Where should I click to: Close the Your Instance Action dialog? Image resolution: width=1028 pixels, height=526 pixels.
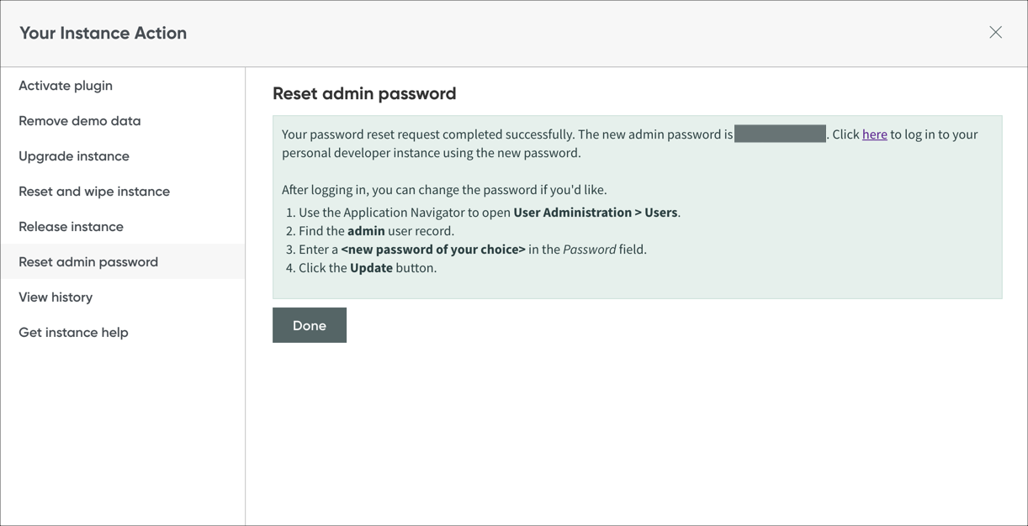[x=995, y=32]
